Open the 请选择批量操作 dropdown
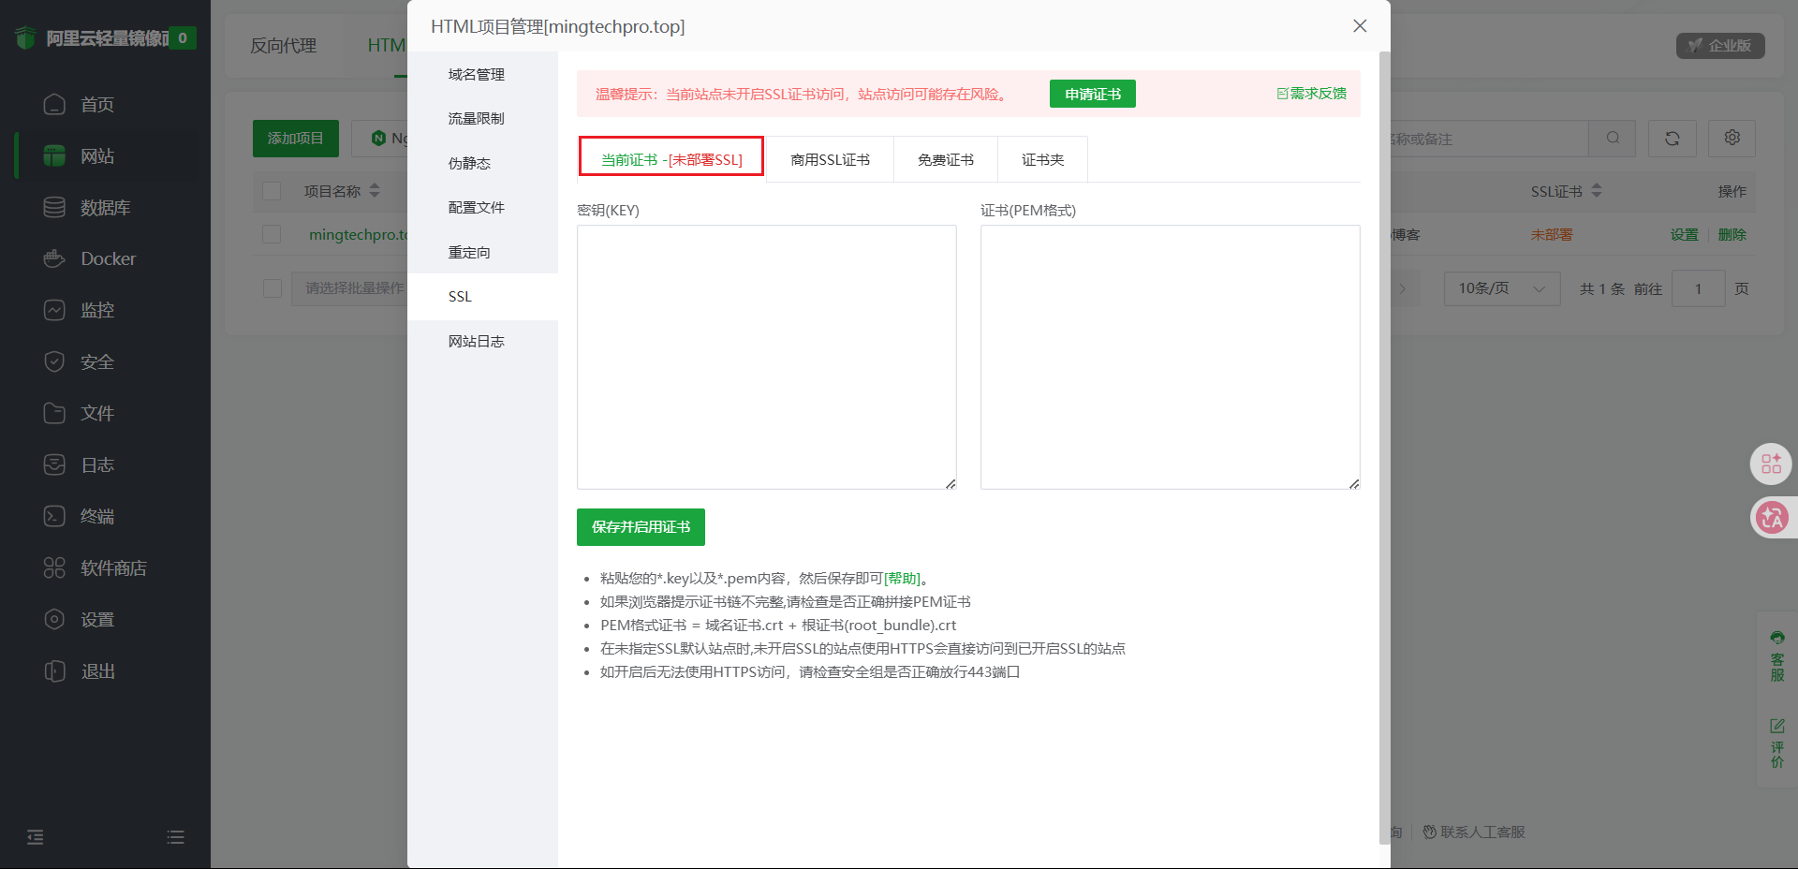This screenshot has height=869, width=1798. 348,288
